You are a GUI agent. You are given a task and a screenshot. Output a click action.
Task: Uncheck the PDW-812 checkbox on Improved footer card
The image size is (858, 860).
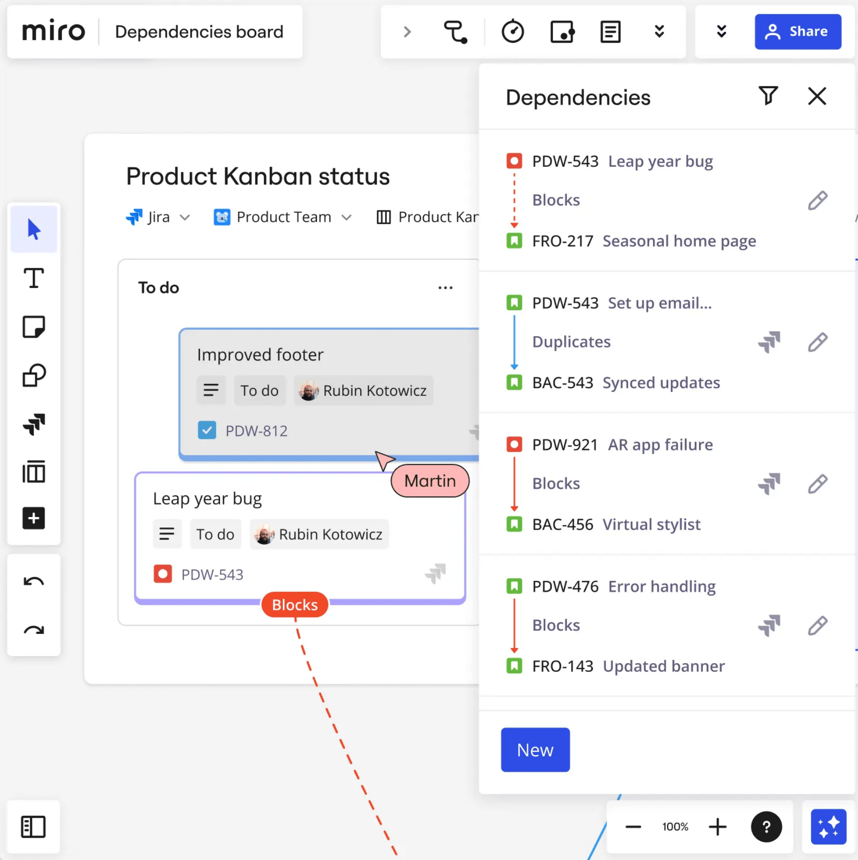(207, 430)
